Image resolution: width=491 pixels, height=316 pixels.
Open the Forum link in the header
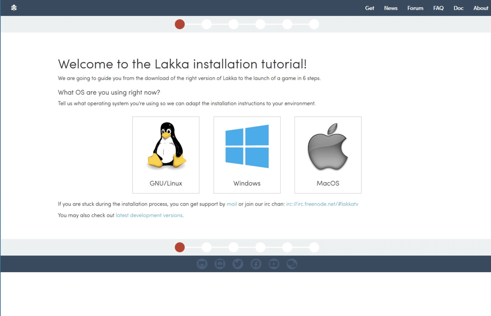[415, 8]
